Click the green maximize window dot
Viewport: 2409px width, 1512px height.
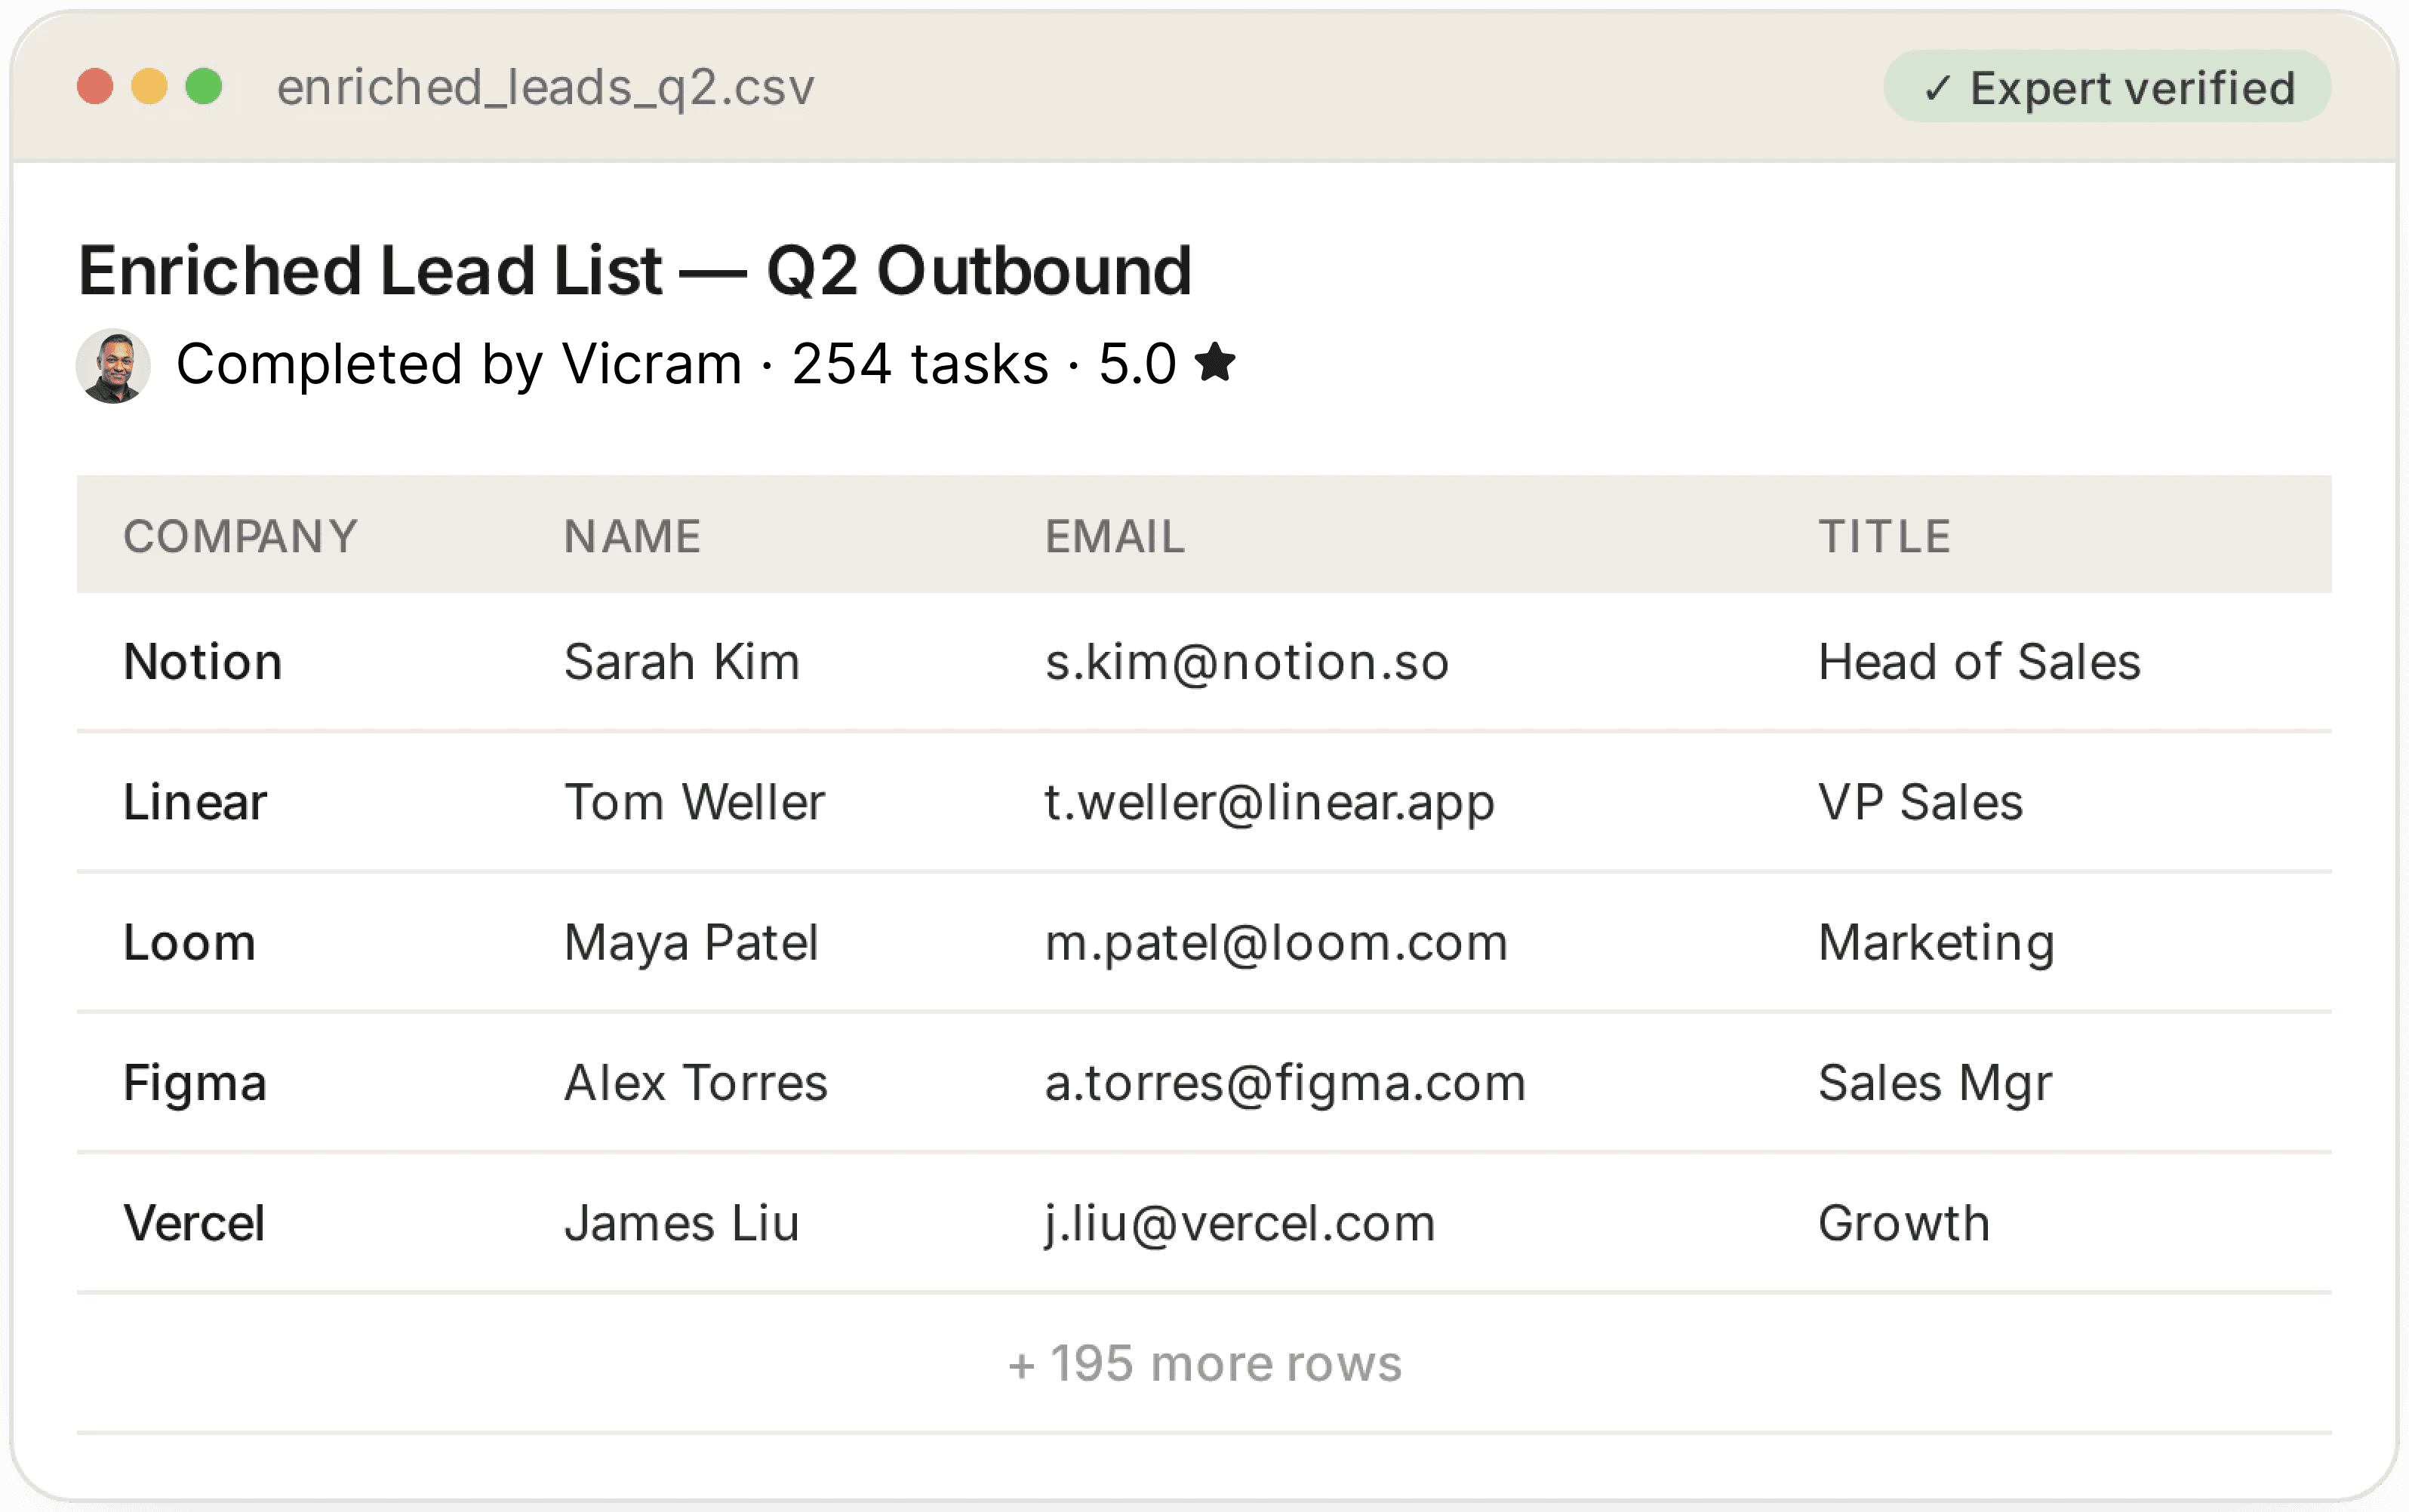[204, 87]
